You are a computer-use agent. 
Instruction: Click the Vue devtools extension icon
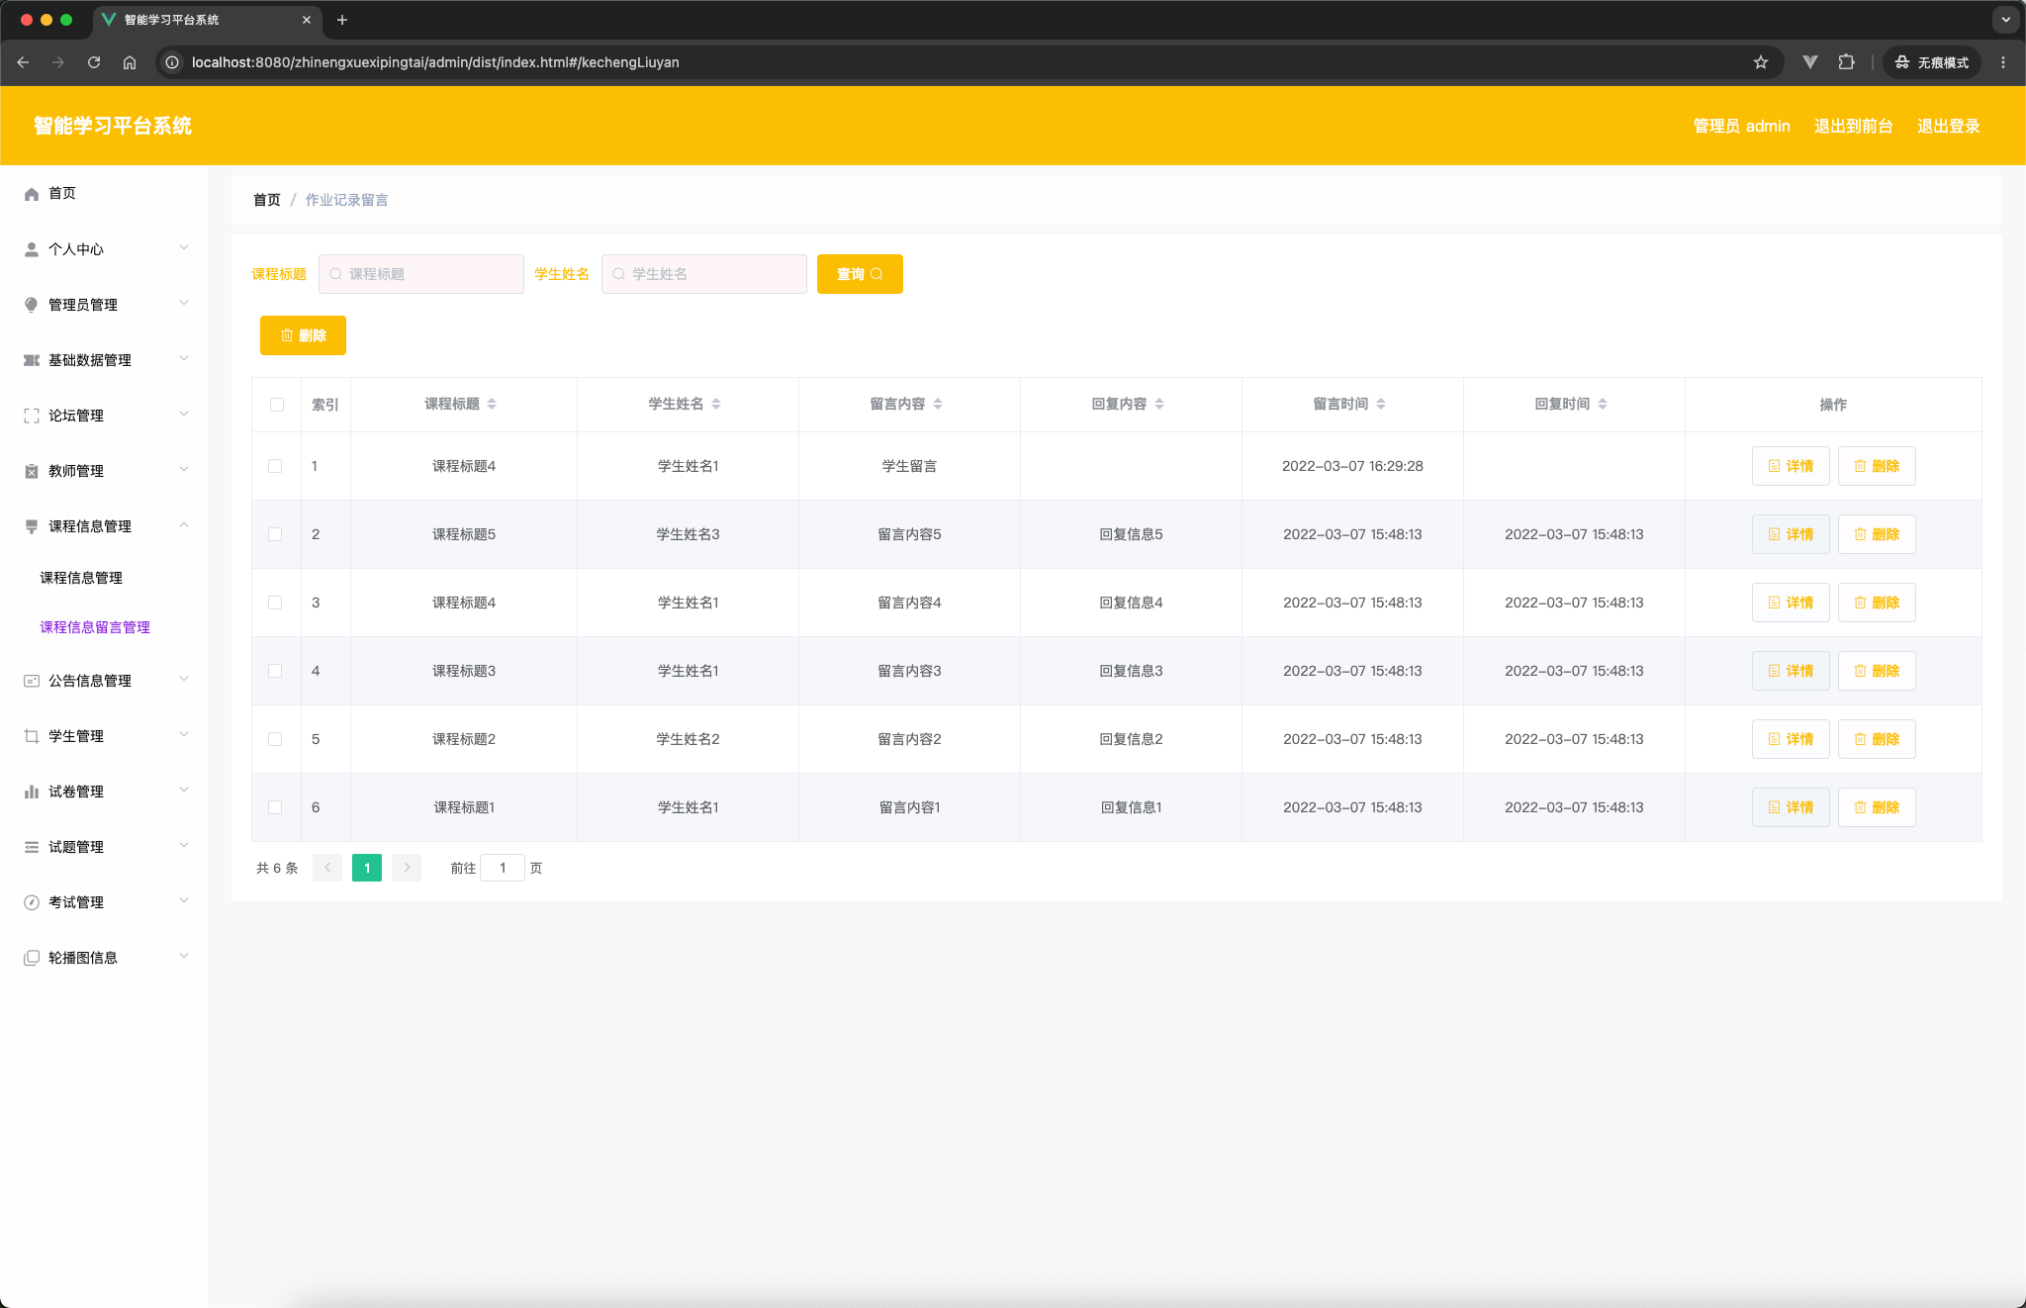click(1810, 62)
